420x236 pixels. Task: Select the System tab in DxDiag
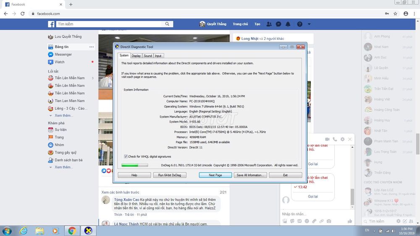click(x=124, y=55)
